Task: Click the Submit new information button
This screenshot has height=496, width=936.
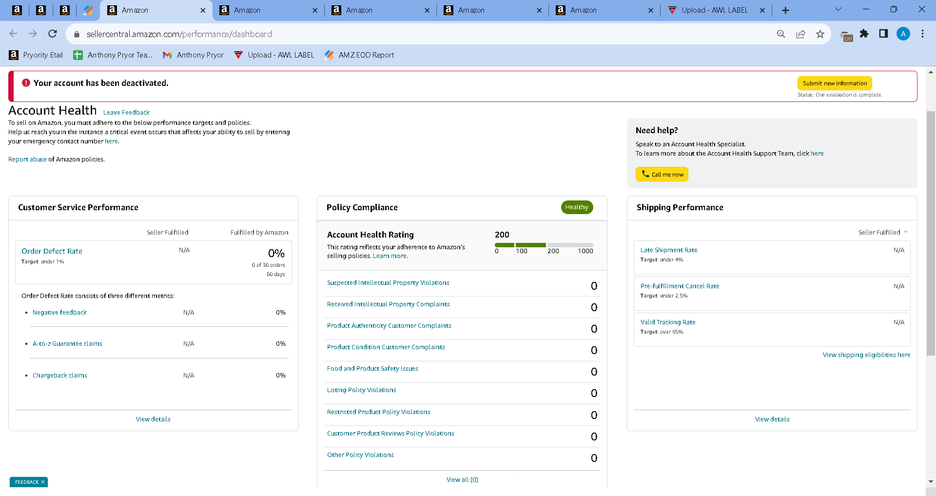Action: click(x=835, y=83)
